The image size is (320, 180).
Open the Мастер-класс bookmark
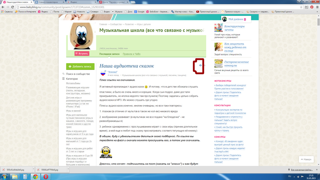(182, 12)
